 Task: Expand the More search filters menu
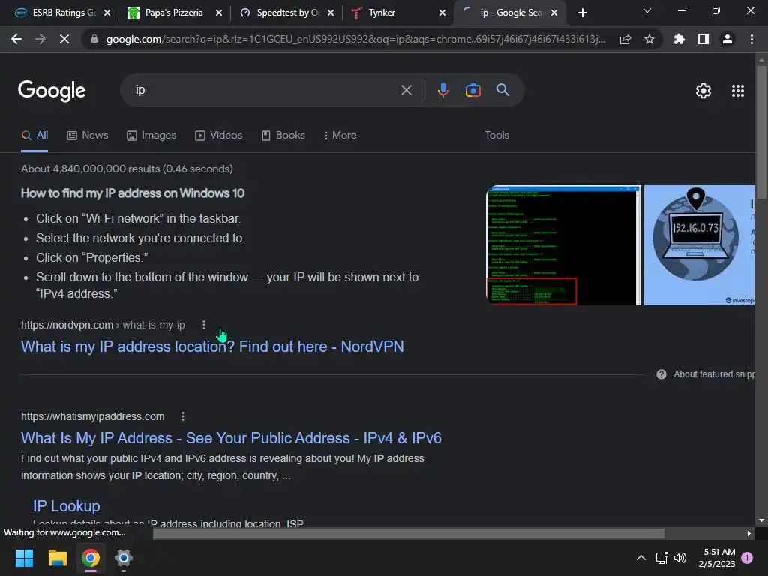[x=340, y=135]
